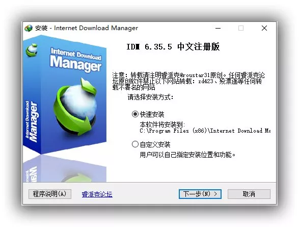The image size is (299, 227).
Task: Click the vertical Manager text on box spine
Action: [x=32, y=121]
